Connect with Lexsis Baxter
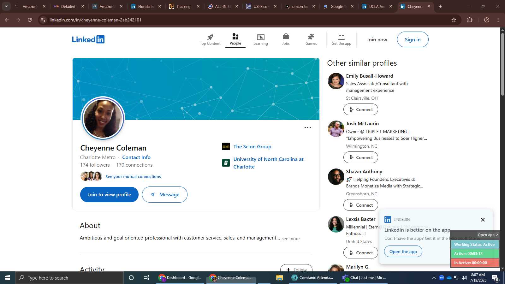This screenshot has width=505, height=284. (x=361, y=253)
